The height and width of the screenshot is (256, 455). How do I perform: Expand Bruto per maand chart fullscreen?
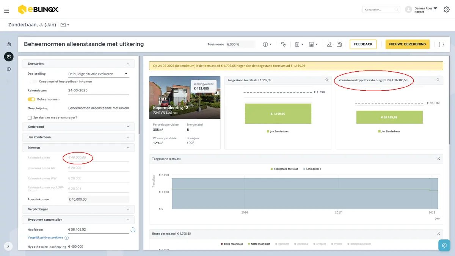(438, 234)
